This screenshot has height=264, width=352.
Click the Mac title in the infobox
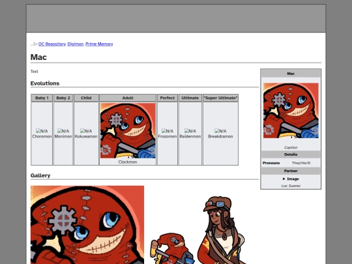[x=291, y=74]
